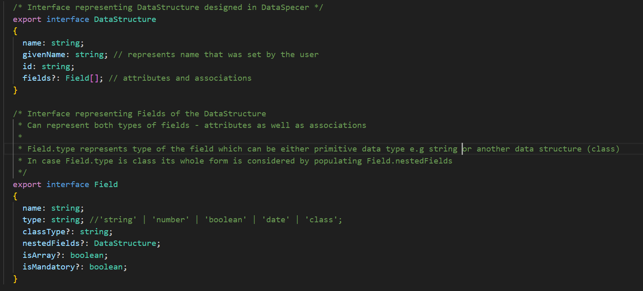Click 'Field.nestedFields' in the block comment
Image resolution: width=643 pixels, height=291 pixels.
409,161
